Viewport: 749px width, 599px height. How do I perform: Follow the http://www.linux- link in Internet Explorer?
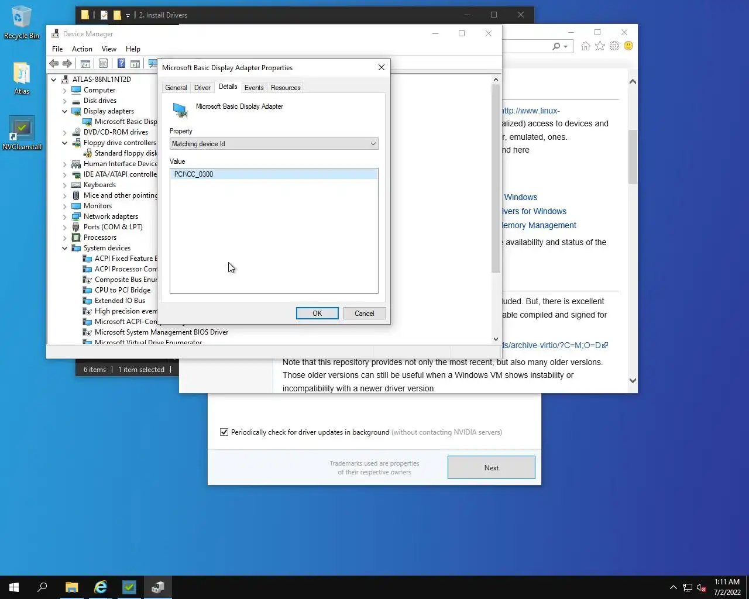(531, 111)
